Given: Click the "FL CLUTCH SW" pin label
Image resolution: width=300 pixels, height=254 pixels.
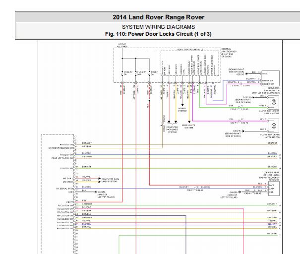Looking at the screenshot, I should pyautogui.click(x=65, y=205).
